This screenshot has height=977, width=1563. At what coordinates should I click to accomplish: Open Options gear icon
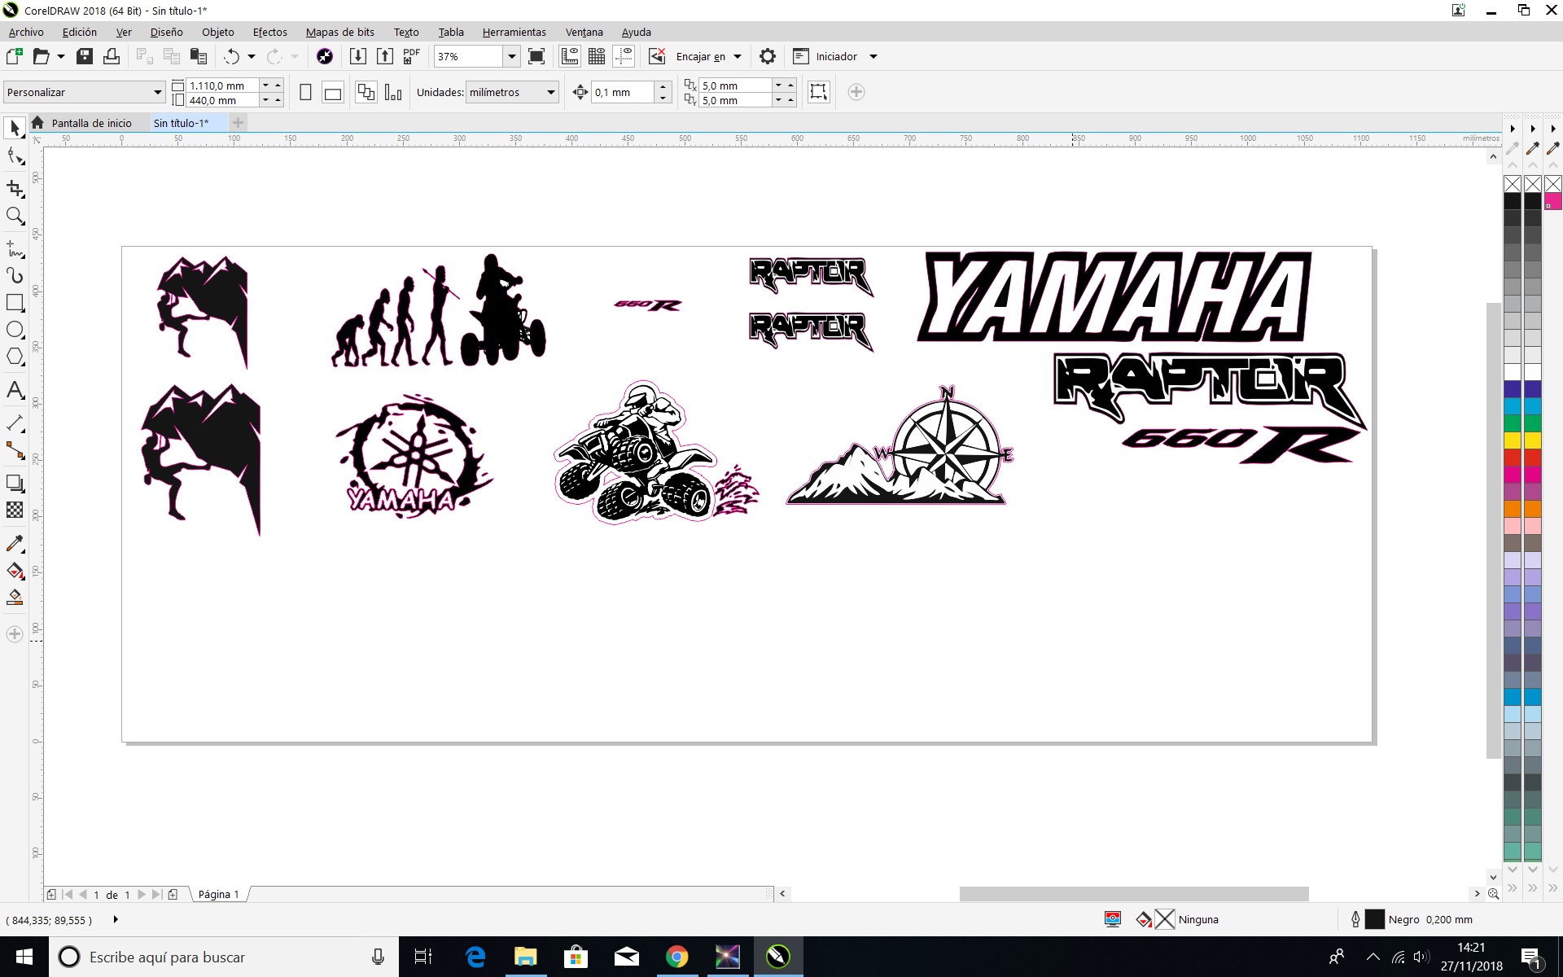[x=768, y=56]
